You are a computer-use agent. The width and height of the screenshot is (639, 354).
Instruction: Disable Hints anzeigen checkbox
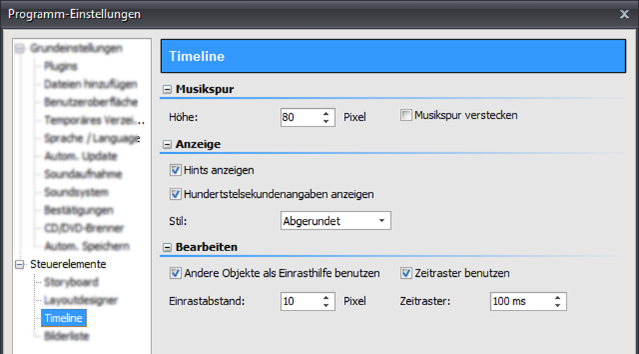[175, 170]
